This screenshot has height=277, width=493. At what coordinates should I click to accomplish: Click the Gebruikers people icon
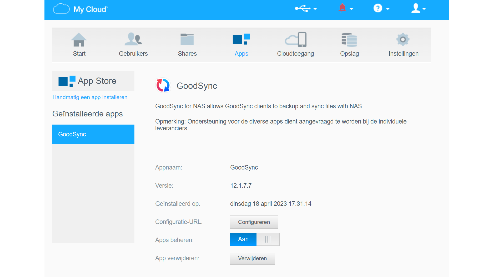point(133,39)
